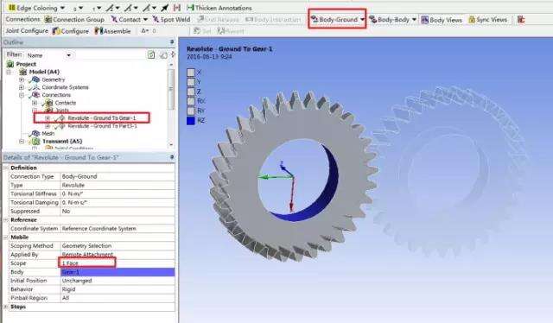Select the Mesh node

(x=48, y=133)
